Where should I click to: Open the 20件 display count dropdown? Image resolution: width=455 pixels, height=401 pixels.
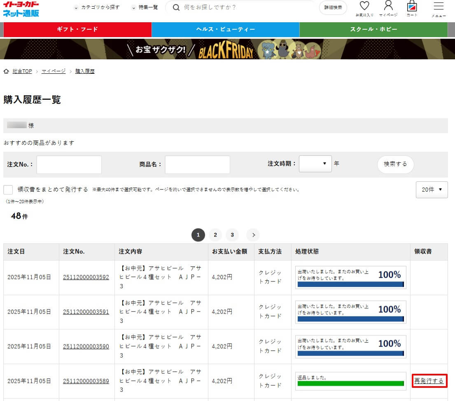tap(432, 190)
